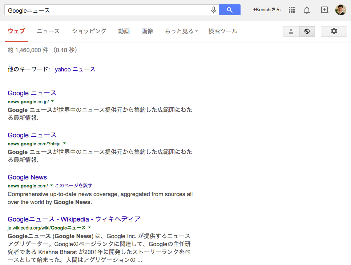The image size is (351, 265).
Task: Click the +Kenichiさん profile link
Action: point(267,9)
